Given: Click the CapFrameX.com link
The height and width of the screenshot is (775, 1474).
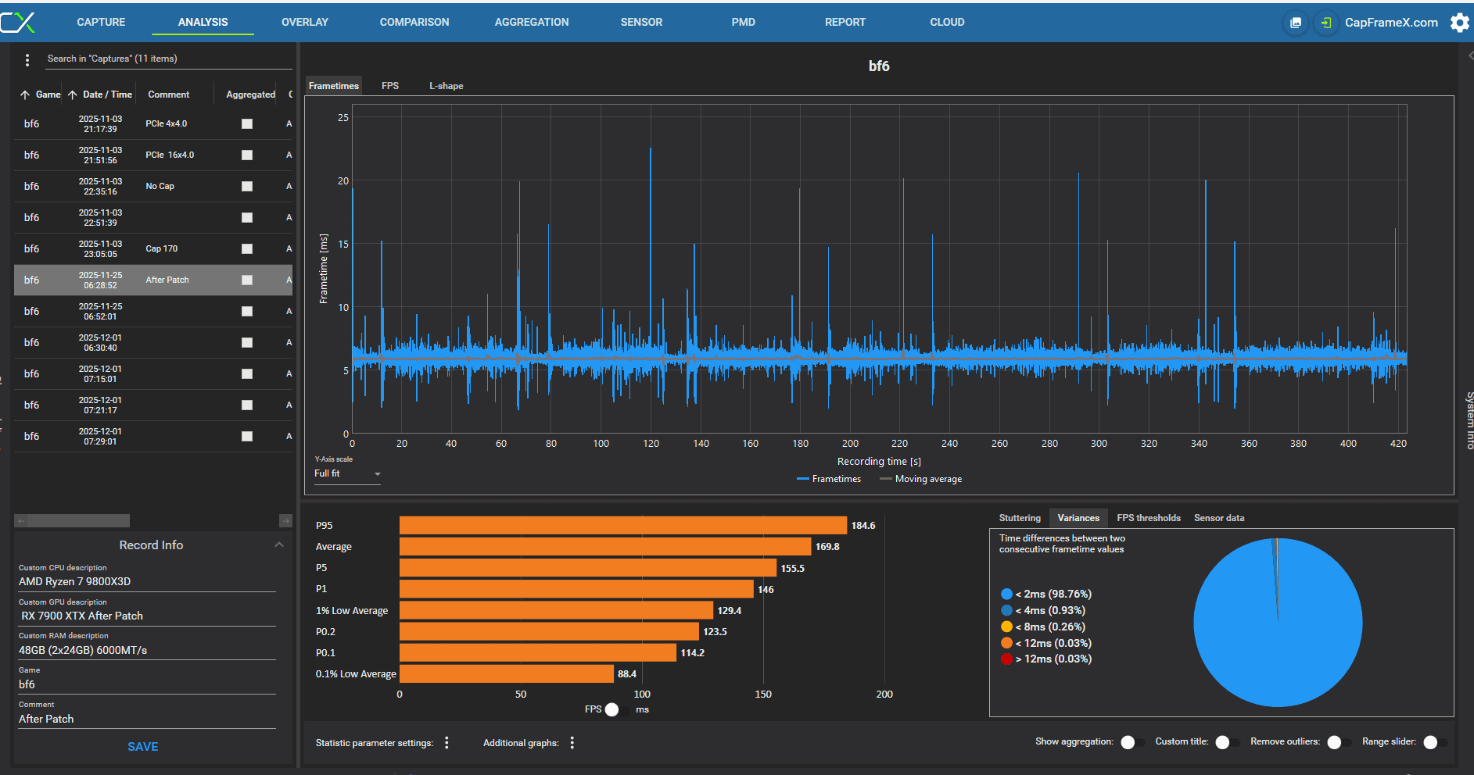Looking at the screenshot, I should point(1391,23).
